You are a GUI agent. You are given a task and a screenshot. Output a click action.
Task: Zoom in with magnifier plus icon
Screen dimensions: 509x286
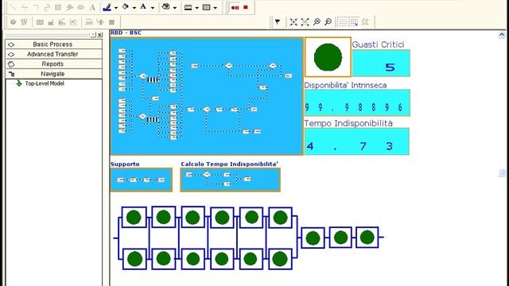pos(317,21)
